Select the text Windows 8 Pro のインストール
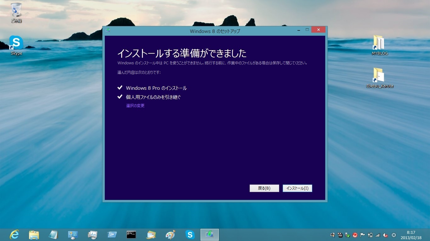The width and height of the screenshot is (430, 241). [x=156, y=88]
